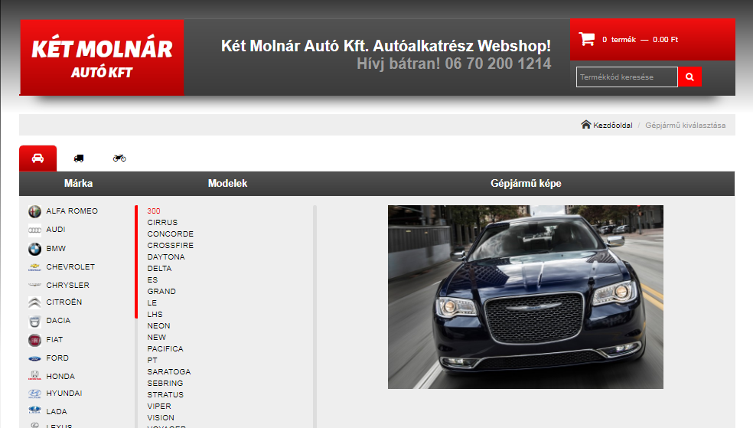Screen dimensions: 753x428
Task: Switch to the motorcycle tab
Action: click(x=119, y=158)
